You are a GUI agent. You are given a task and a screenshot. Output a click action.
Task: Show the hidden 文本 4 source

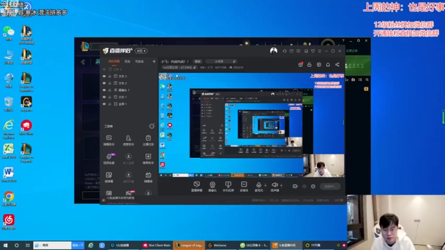pos(104,69)
